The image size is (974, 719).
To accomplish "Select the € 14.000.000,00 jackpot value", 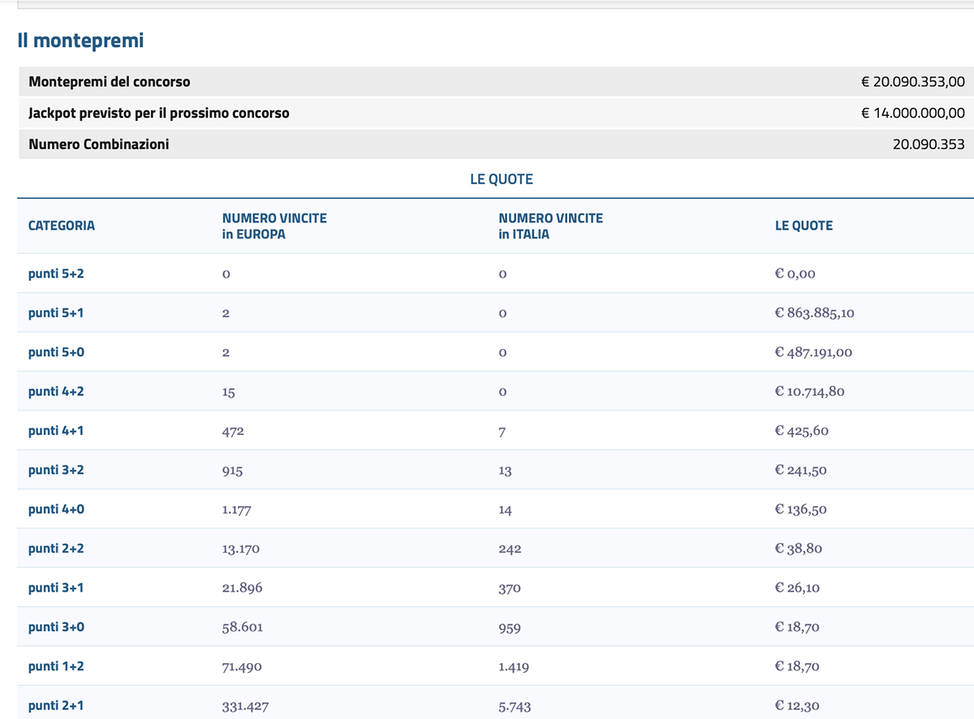I will pos(912,114).
